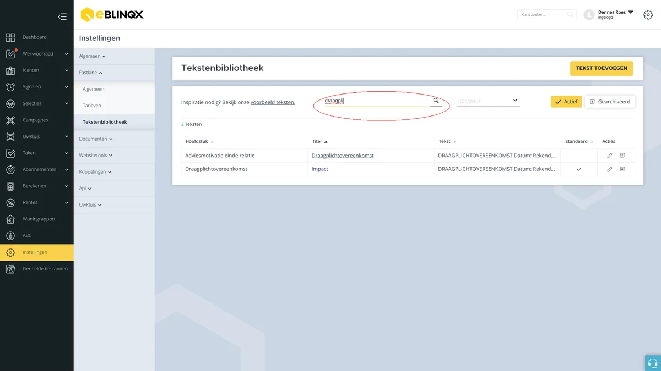Expand the Api settings section

pyautogui.click(x=85, y=189)
